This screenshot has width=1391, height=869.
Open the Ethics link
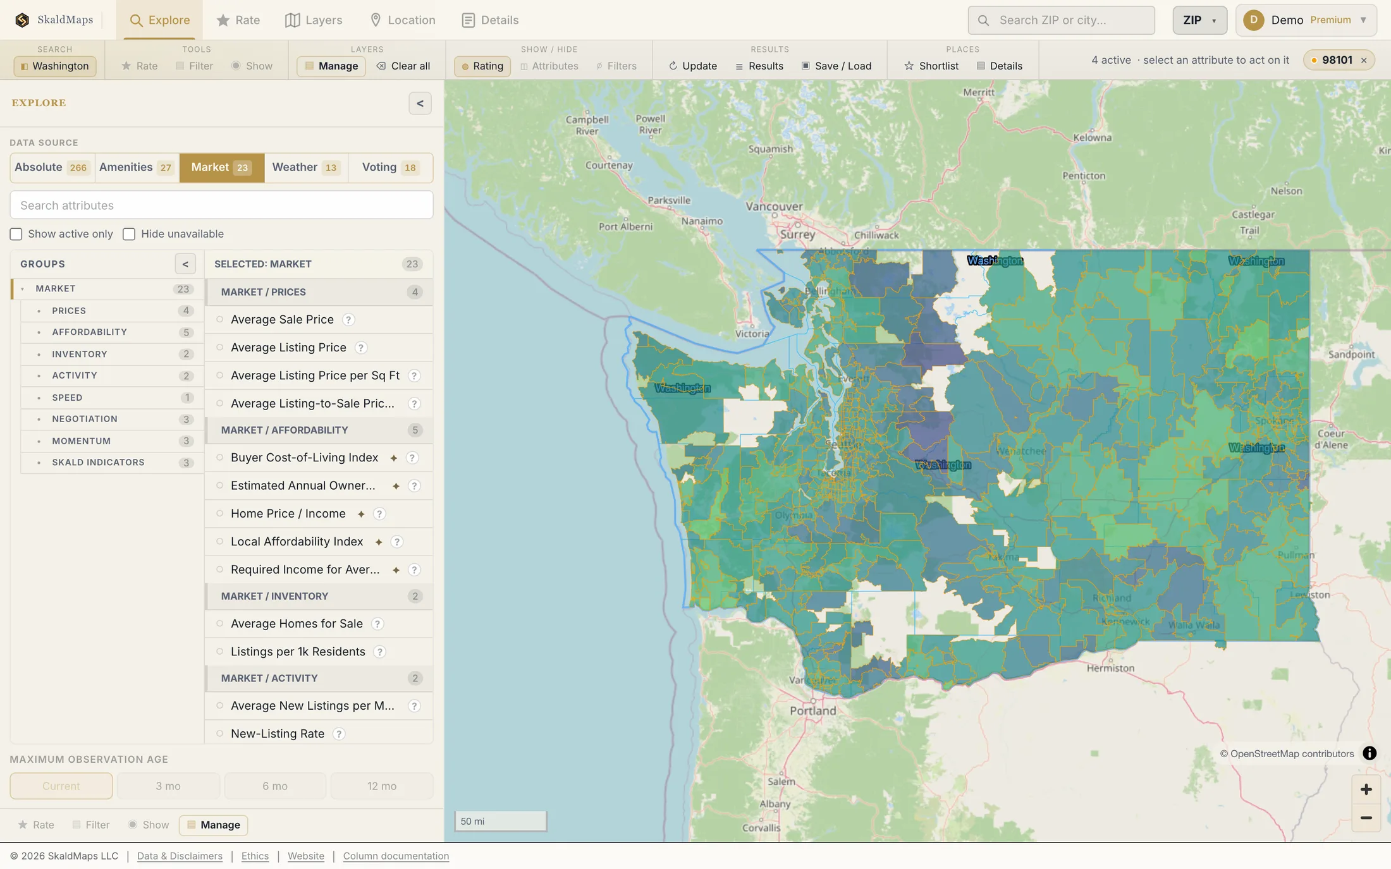[x=255, y=856]
